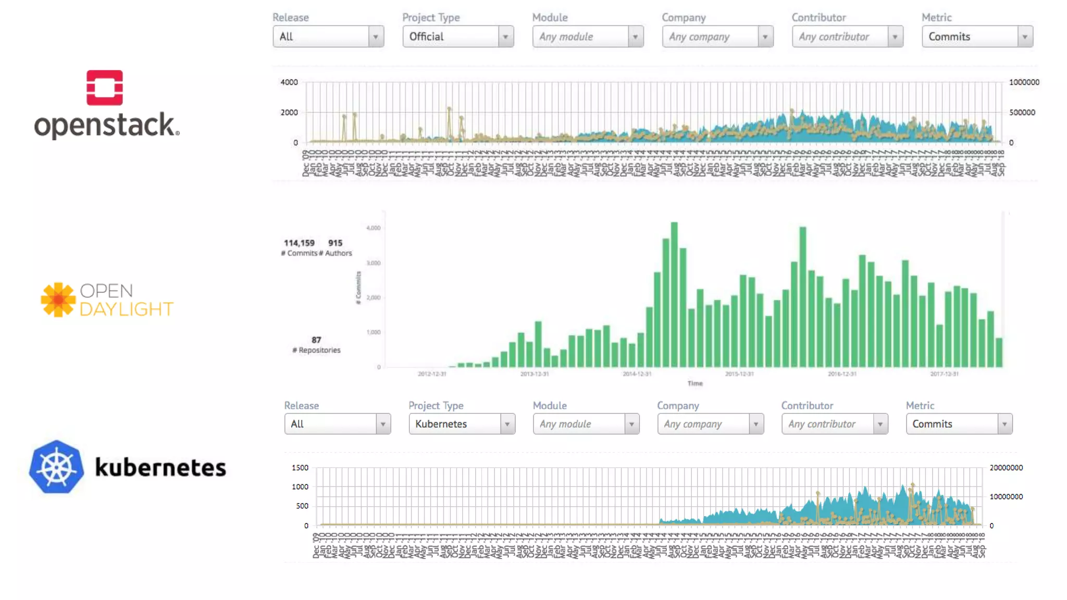Open bottom Metric Commits dropdown

[959, 424]
